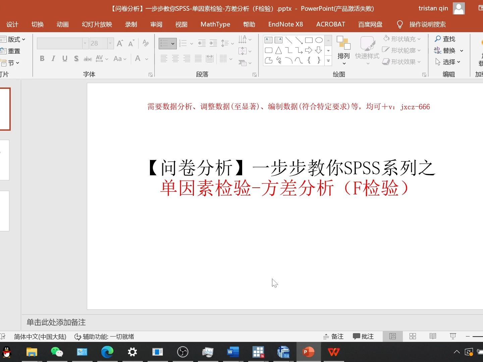Viewport: 483px width, 362px height.
Task: Decrease list indent level
Action: [202, 43]
